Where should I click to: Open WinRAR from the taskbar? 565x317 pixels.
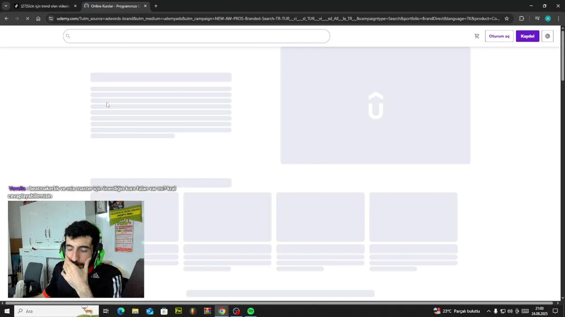207,311
